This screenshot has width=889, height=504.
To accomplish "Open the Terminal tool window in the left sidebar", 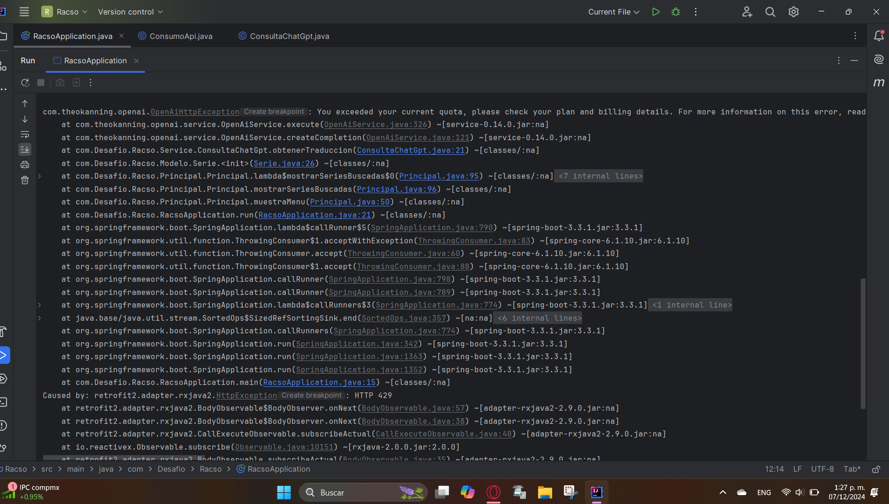I will [x=3, y=402].
